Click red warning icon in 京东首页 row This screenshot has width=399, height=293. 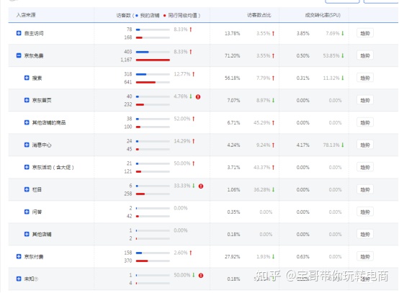click(198, 96)
